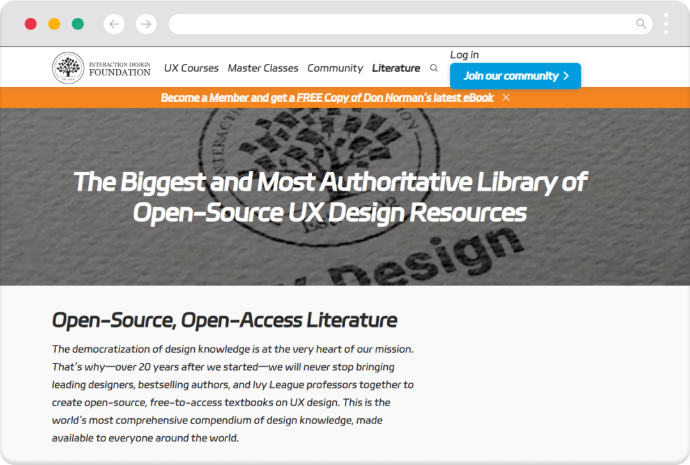Open the Master Classes menu item

(263, 68)
